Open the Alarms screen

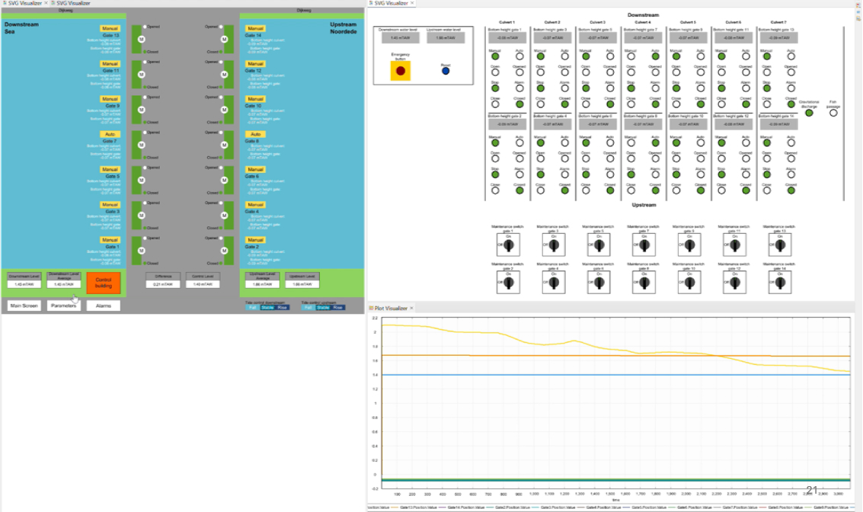pos(103,306)
